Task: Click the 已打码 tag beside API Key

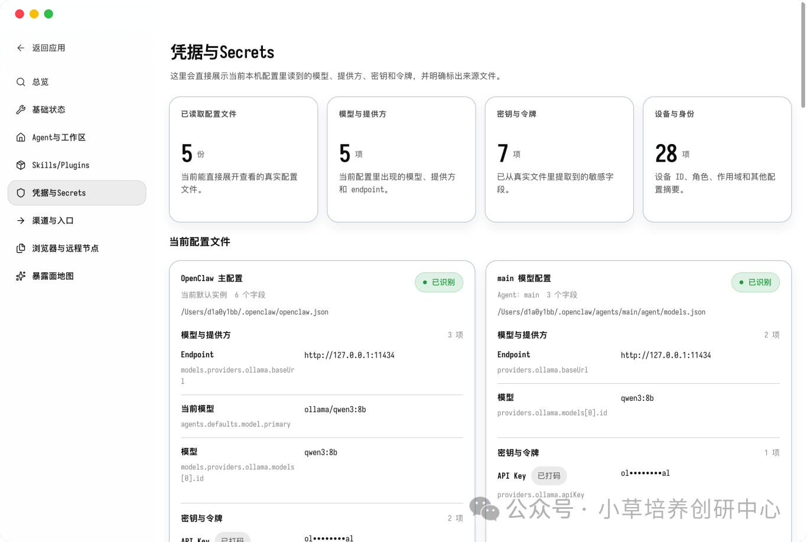Action: tap(549, 476)
